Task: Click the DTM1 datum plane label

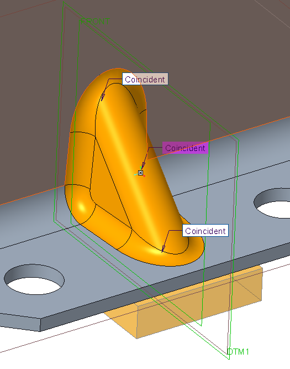Action: (x=238, y=352)
